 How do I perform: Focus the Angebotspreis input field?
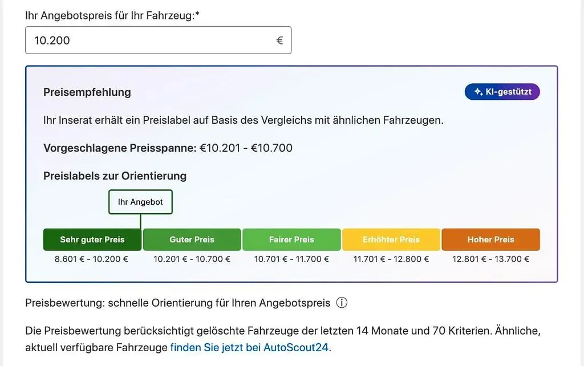pos(159,40)
